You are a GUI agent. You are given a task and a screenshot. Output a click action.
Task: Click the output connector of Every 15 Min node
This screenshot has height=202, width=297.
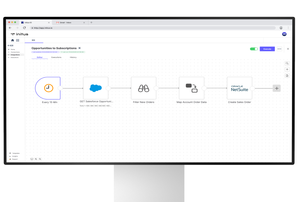coord(60,88)
